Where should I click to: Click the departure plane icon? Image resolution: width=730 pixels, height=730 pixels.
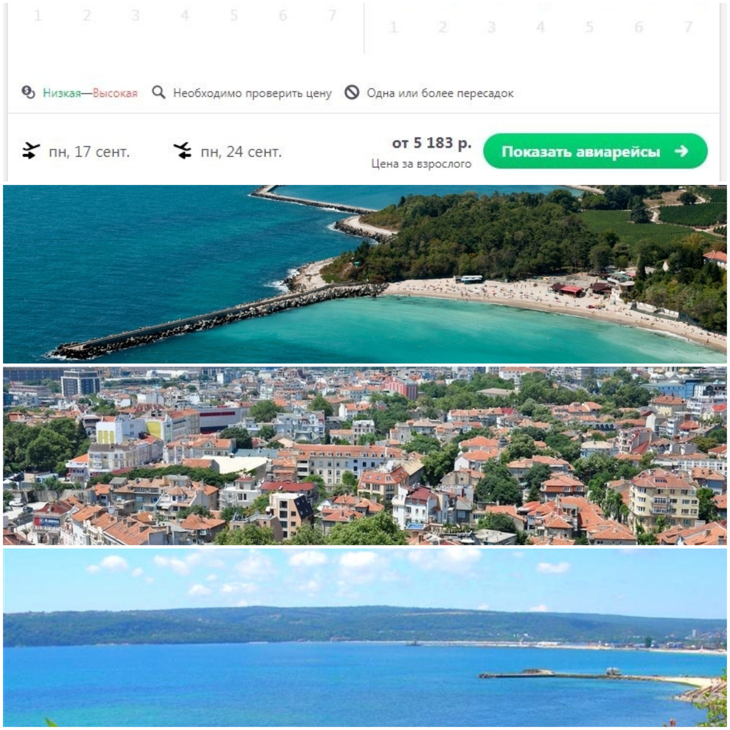point(30,151)
